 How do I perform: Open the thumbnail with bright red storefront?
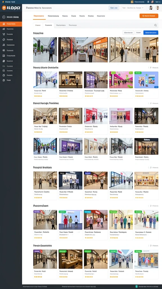point(96,116)
